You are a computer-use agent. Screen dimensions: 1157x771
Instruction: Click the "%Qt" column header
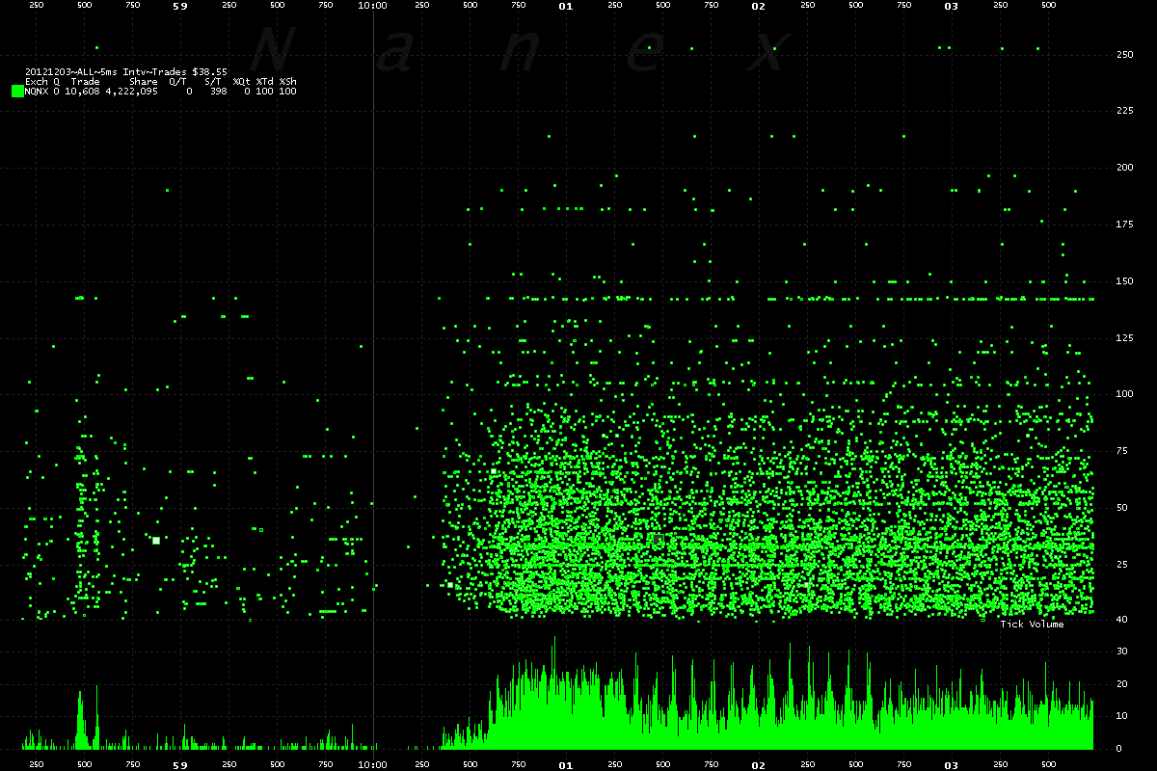242,81
